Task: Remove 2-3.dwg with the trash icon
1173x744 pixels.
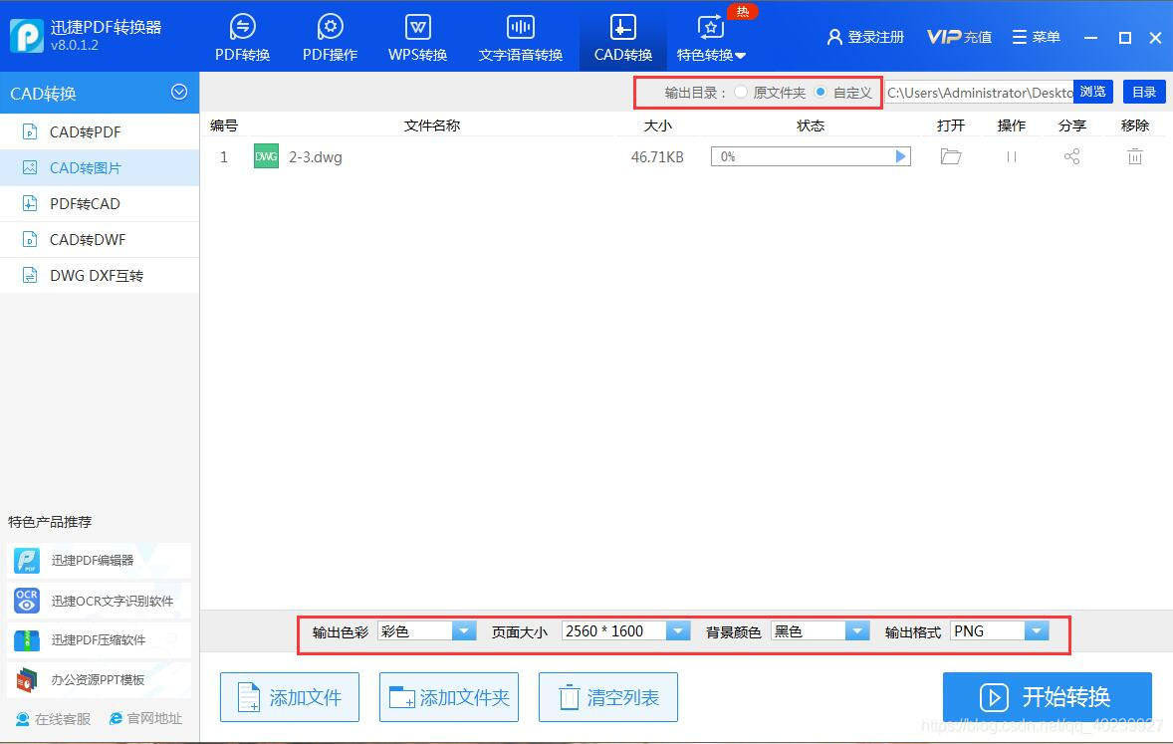Action: (x=1135, y=156)
